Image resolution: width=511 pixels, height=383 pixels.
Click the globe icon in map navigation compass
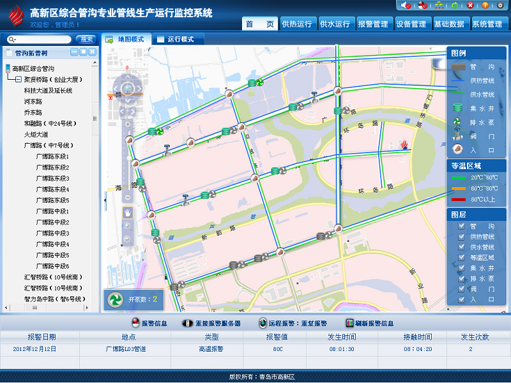127,88
